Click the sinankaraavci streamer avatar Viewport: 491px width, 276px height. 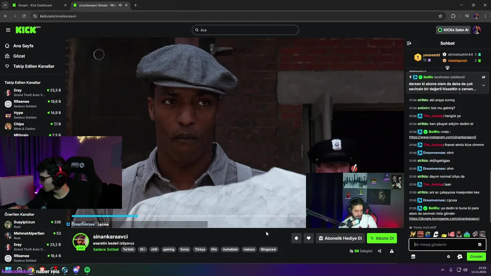pos(81,242)
